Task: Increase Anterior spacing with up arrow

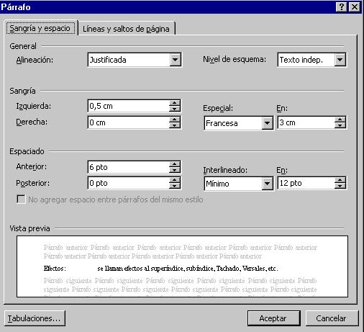Action: pyautogui.click(x=174, y=164)
